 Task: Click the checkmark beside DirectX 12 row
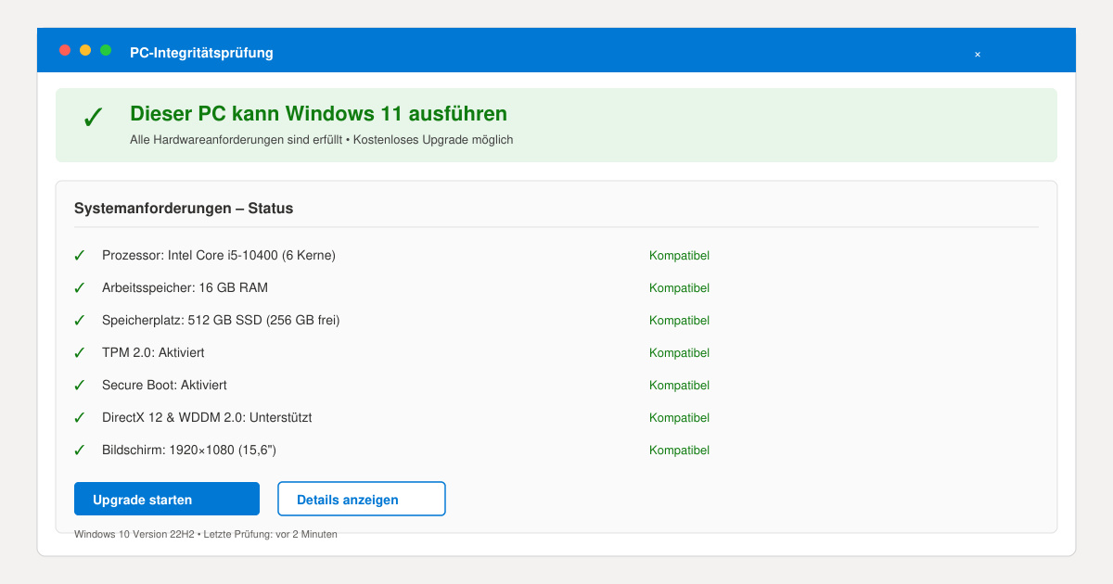(x=80, y=417)
